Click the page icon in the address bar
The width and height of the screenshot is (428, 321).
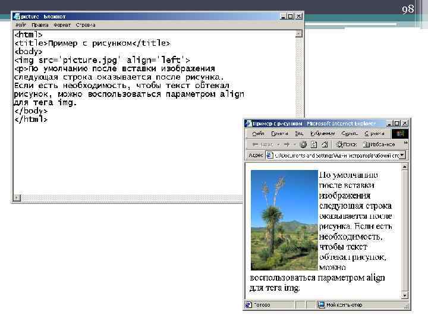click(269, 155)
